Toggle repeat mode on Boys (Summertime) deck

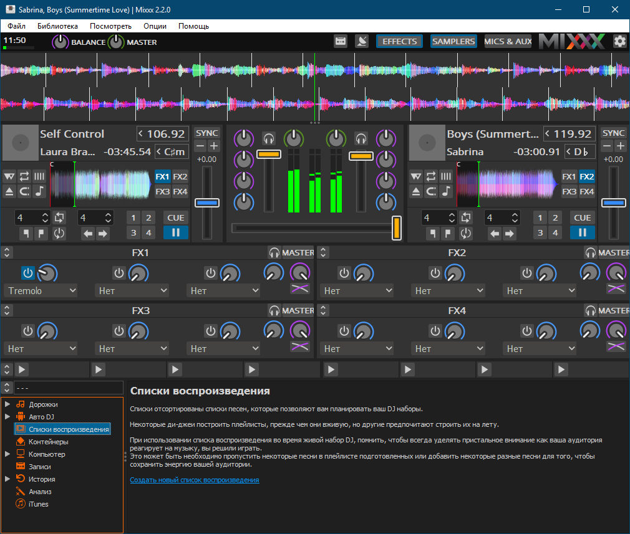[431, 176]
